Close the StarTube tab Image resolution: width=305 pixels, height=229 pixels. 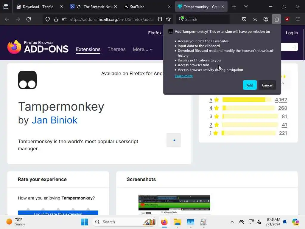pyautogui.click(x=169, y=7)
